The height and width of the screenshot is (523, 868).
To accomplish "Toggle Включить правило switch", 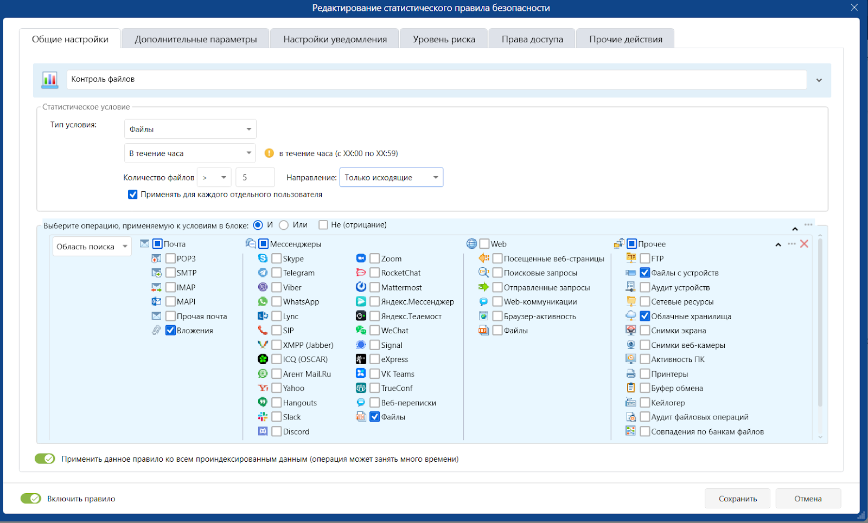I will (x=31, y=499).
